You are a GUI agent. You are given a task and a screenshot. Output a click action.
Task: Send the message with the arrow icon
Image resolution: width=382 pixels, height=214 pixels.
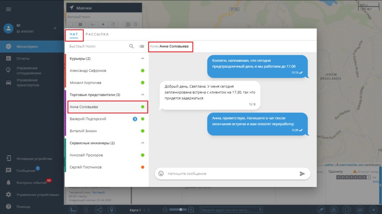coord(302,174)
